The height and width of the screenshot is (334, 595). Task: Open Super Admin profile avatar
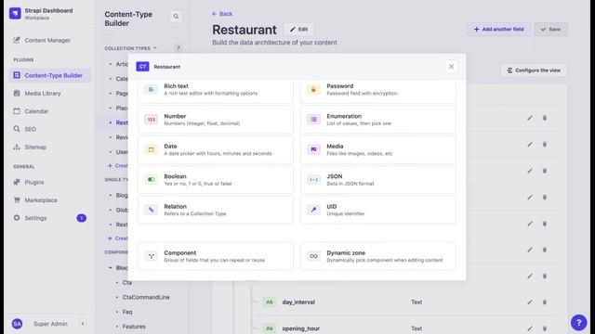click(17, 324)
